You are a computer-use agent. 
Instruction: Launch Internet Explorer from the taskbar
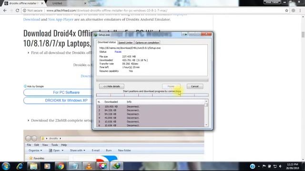(20, 166)
